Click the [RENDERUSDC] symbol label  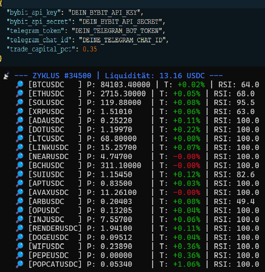pyautogui.click(x=55, y=228)
